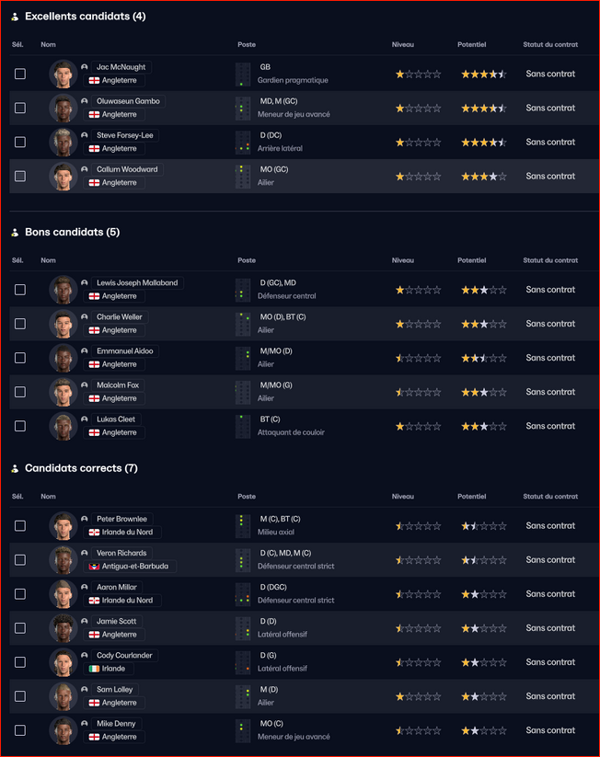
Task: Click the position pitch icon for Lukas Cleet
Action: point(243,426)
